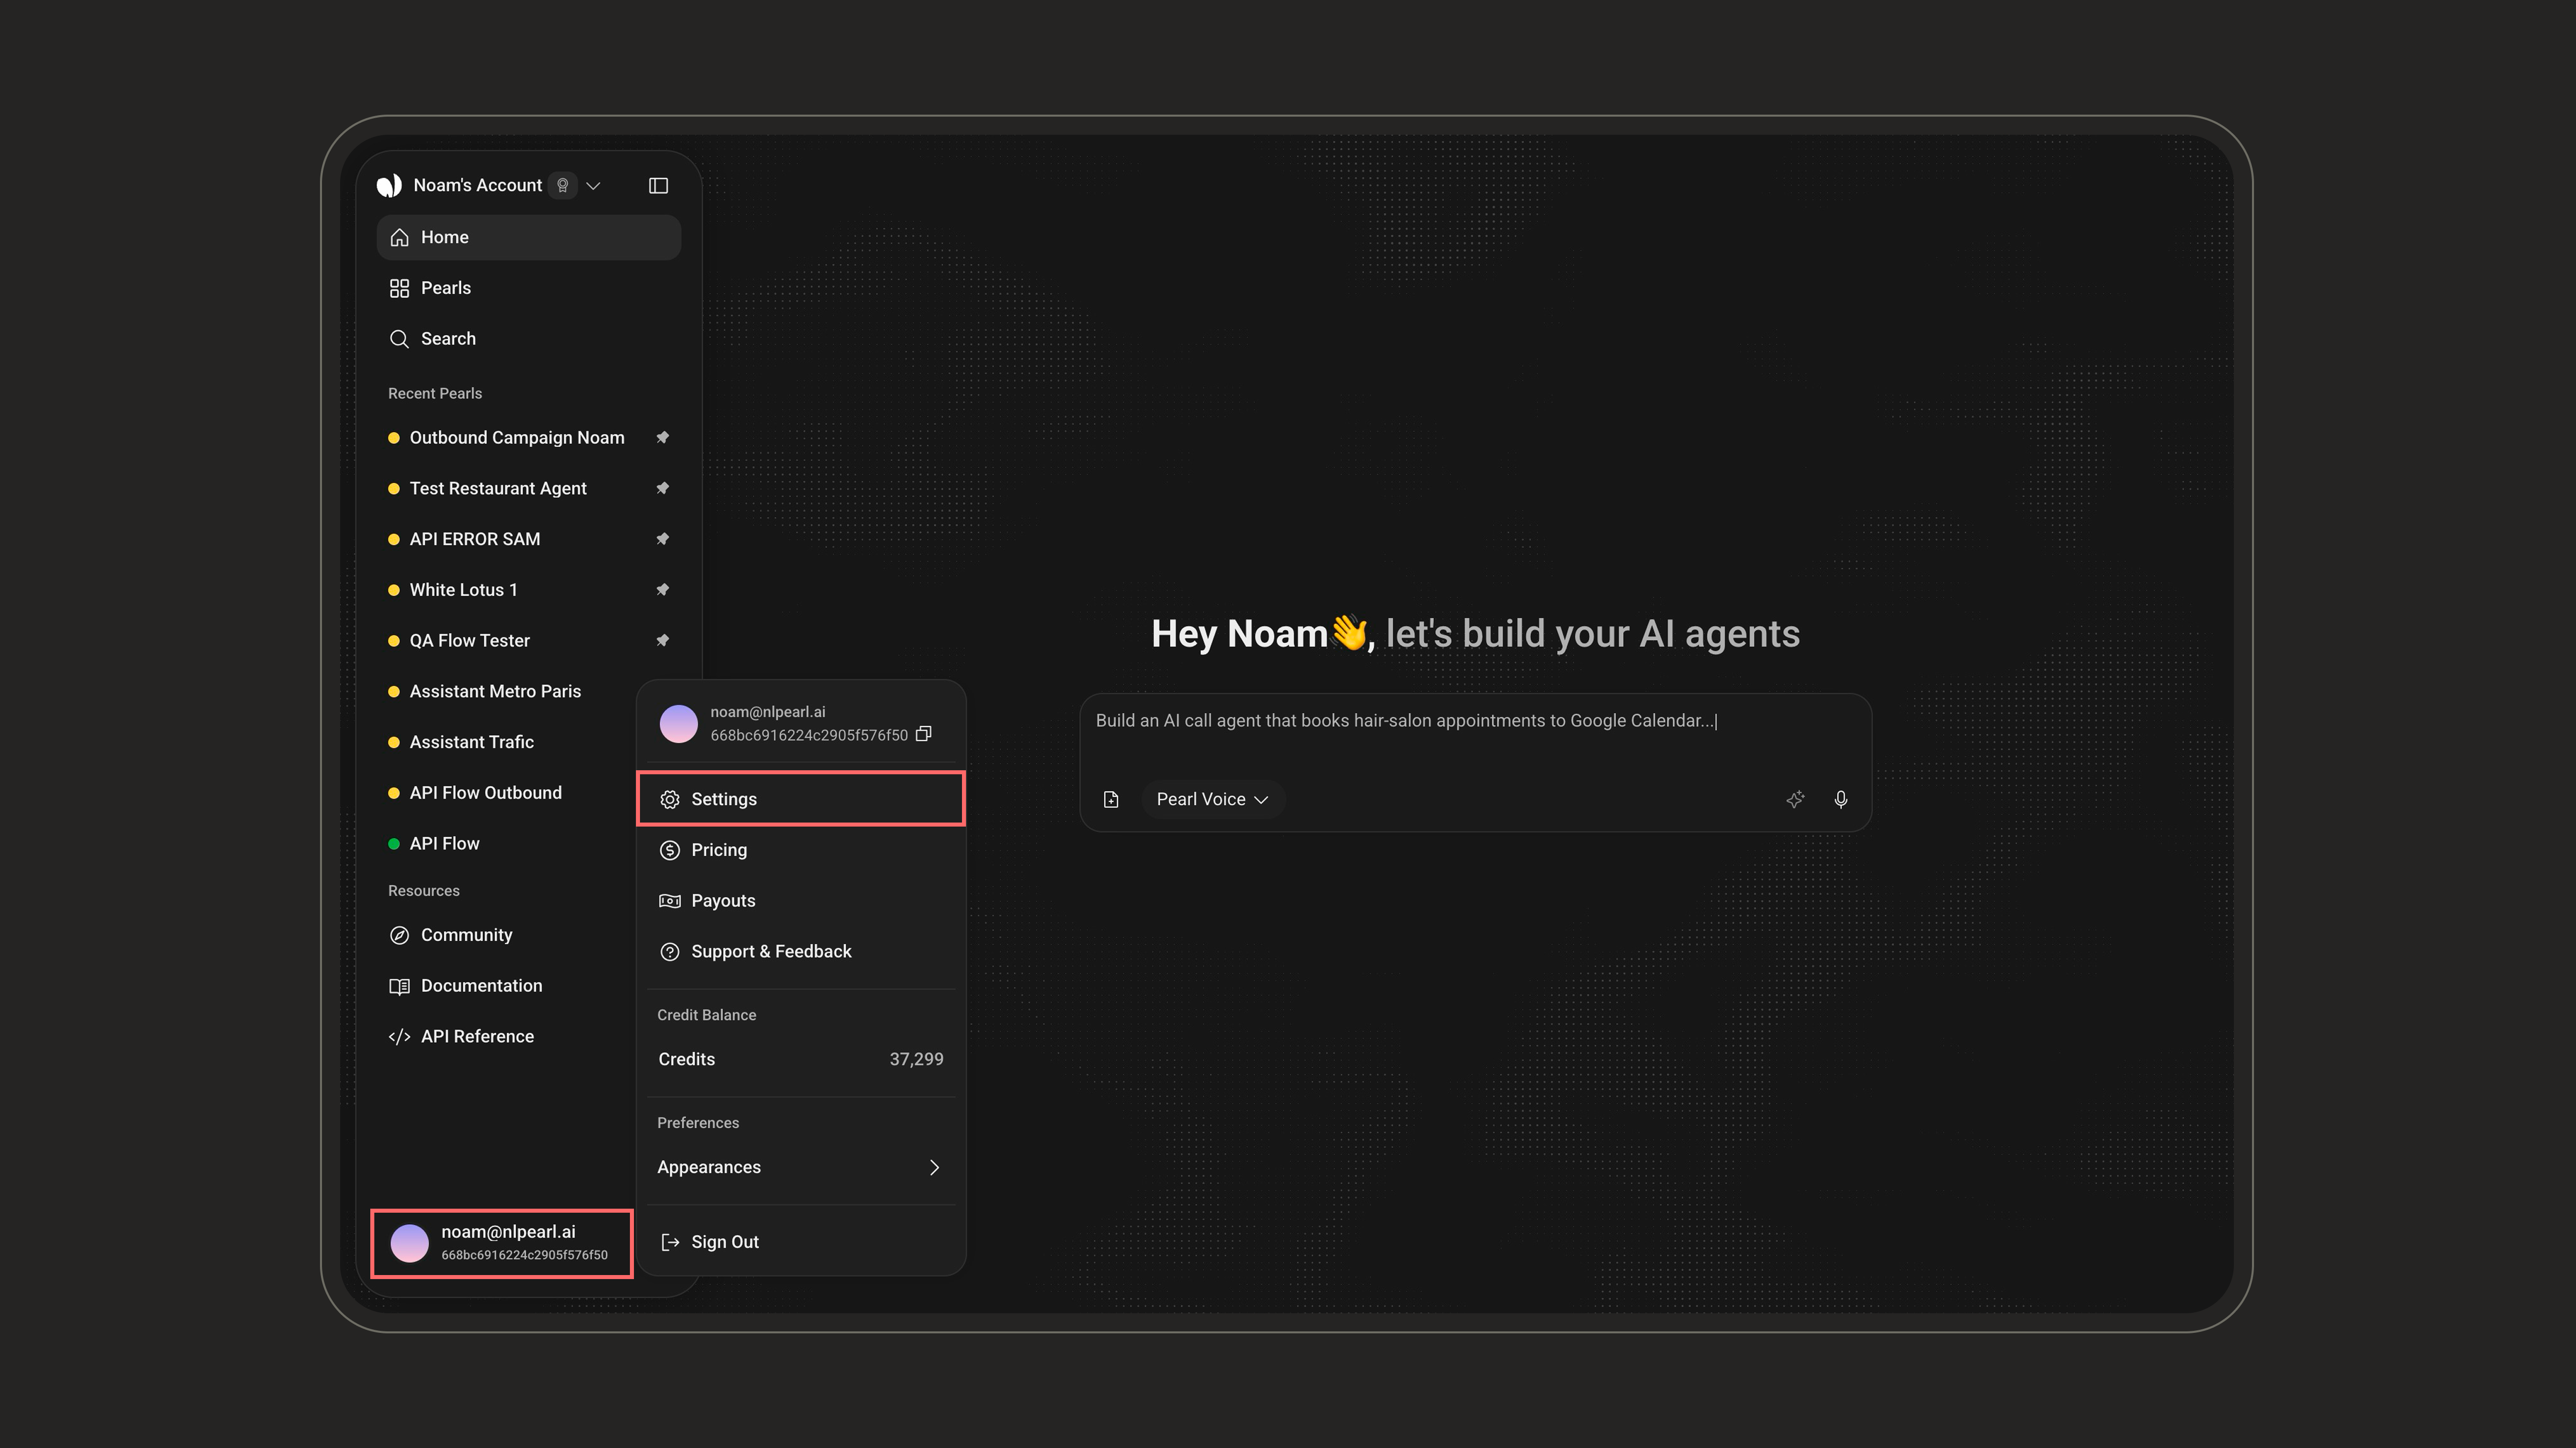Image resolution: width=2576 pixels, height=1448 pixels.
Task: Click the Sign Out arrow icon
Action: [x=669, y=1242]
